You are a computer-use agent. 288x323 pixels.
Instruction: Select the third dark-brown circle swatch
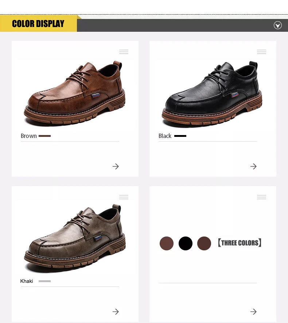tap(204, 243)
